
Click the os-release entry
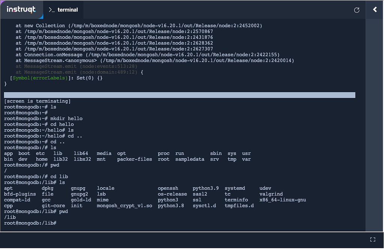pos(172,194)
